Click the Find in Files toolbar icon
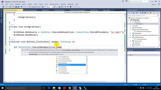Image resolution: width=161 pixels, height=90 pixels. coord(55,7)
